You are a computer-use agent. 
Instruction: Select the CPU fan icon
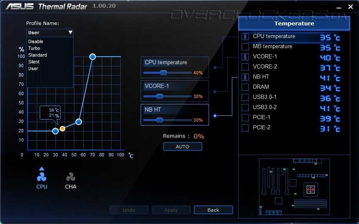click(42, 177)
